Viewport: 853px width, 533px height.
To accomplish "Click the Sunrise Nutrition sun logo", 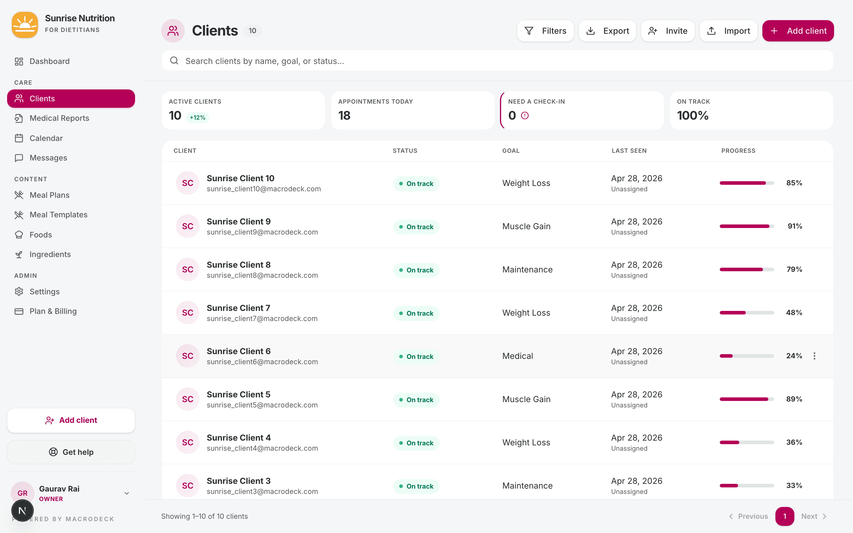I will click(x=25, y=25).
